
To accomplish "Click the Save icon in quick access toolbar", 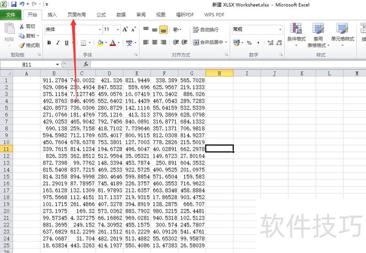I will (14, 4).
